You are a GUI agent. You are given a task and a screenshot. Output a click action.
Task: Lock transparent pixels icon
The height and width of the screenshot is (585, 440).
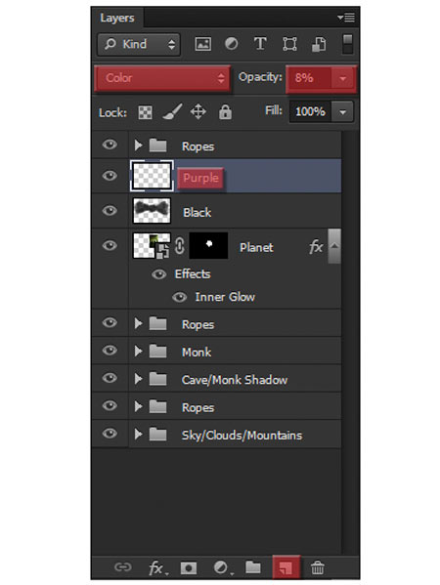[x=145, y=112]
